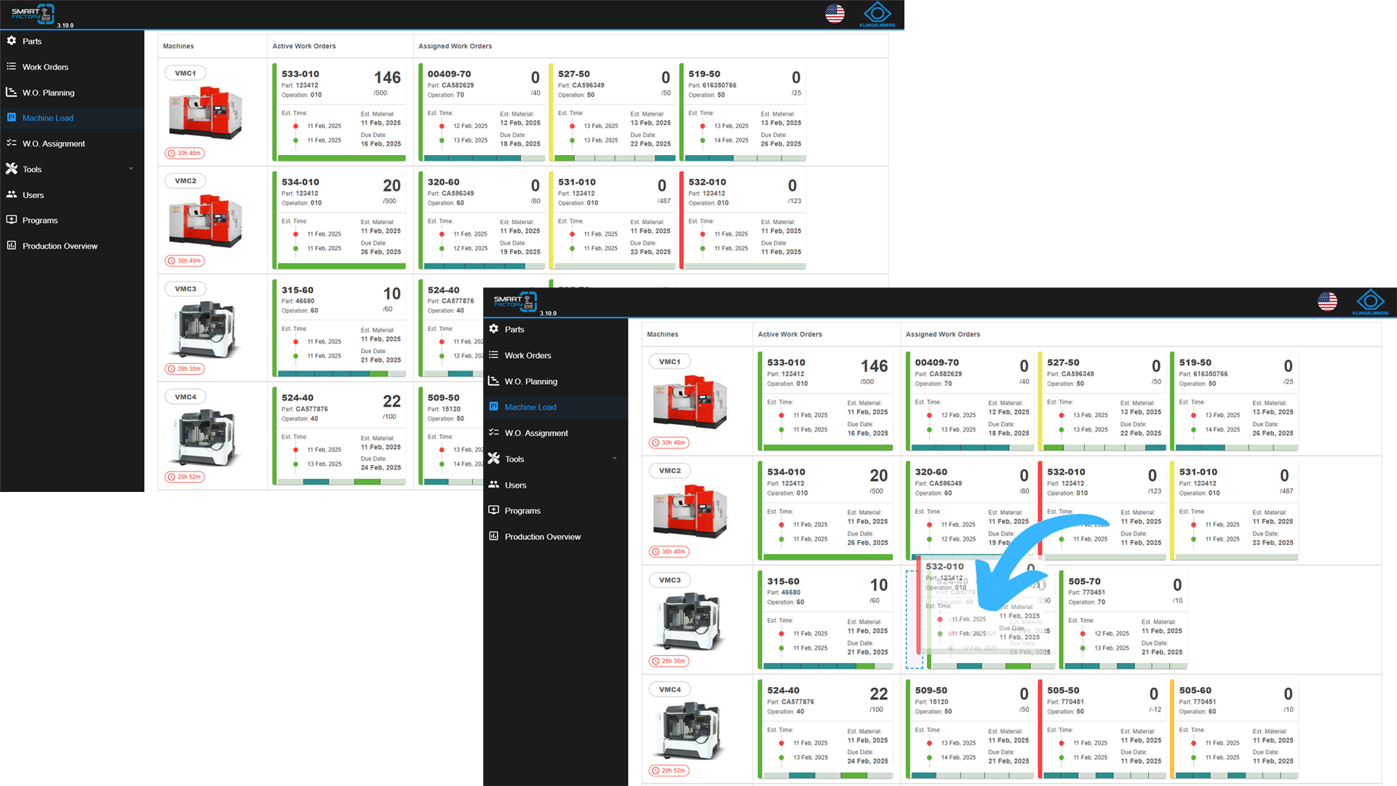Click the Parts gear icon in top-left sidebar
1397x786 pixels.
pyautogui.click(x=12, y=41)
